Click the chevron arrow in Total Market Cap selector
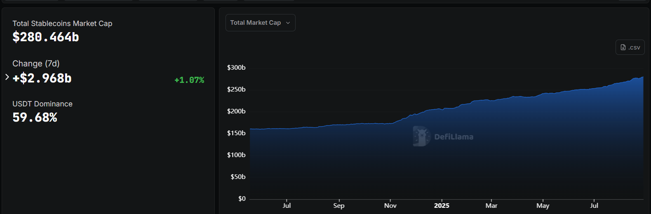This screenshot has height=214, width=651. point(288,23)
